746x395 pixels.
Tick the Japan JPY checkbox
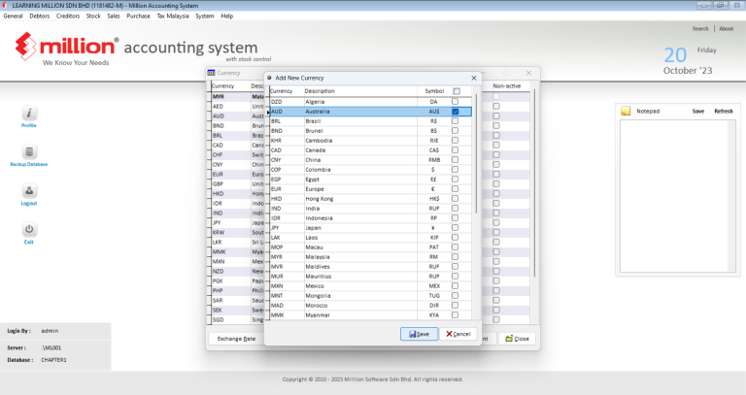[x=456, y=228]
